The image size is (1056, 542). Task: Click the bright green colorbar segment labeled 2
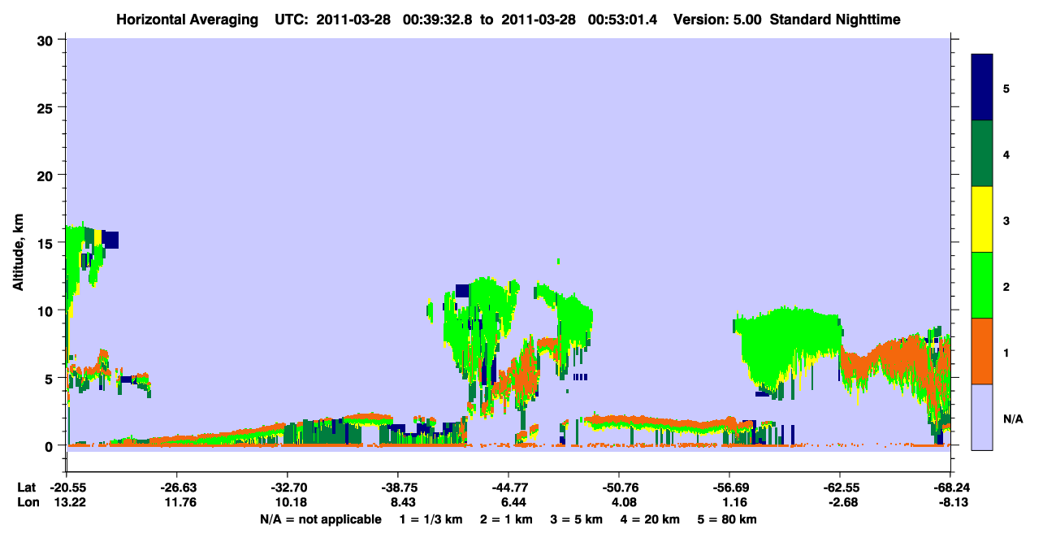click(x=982, y=285)
